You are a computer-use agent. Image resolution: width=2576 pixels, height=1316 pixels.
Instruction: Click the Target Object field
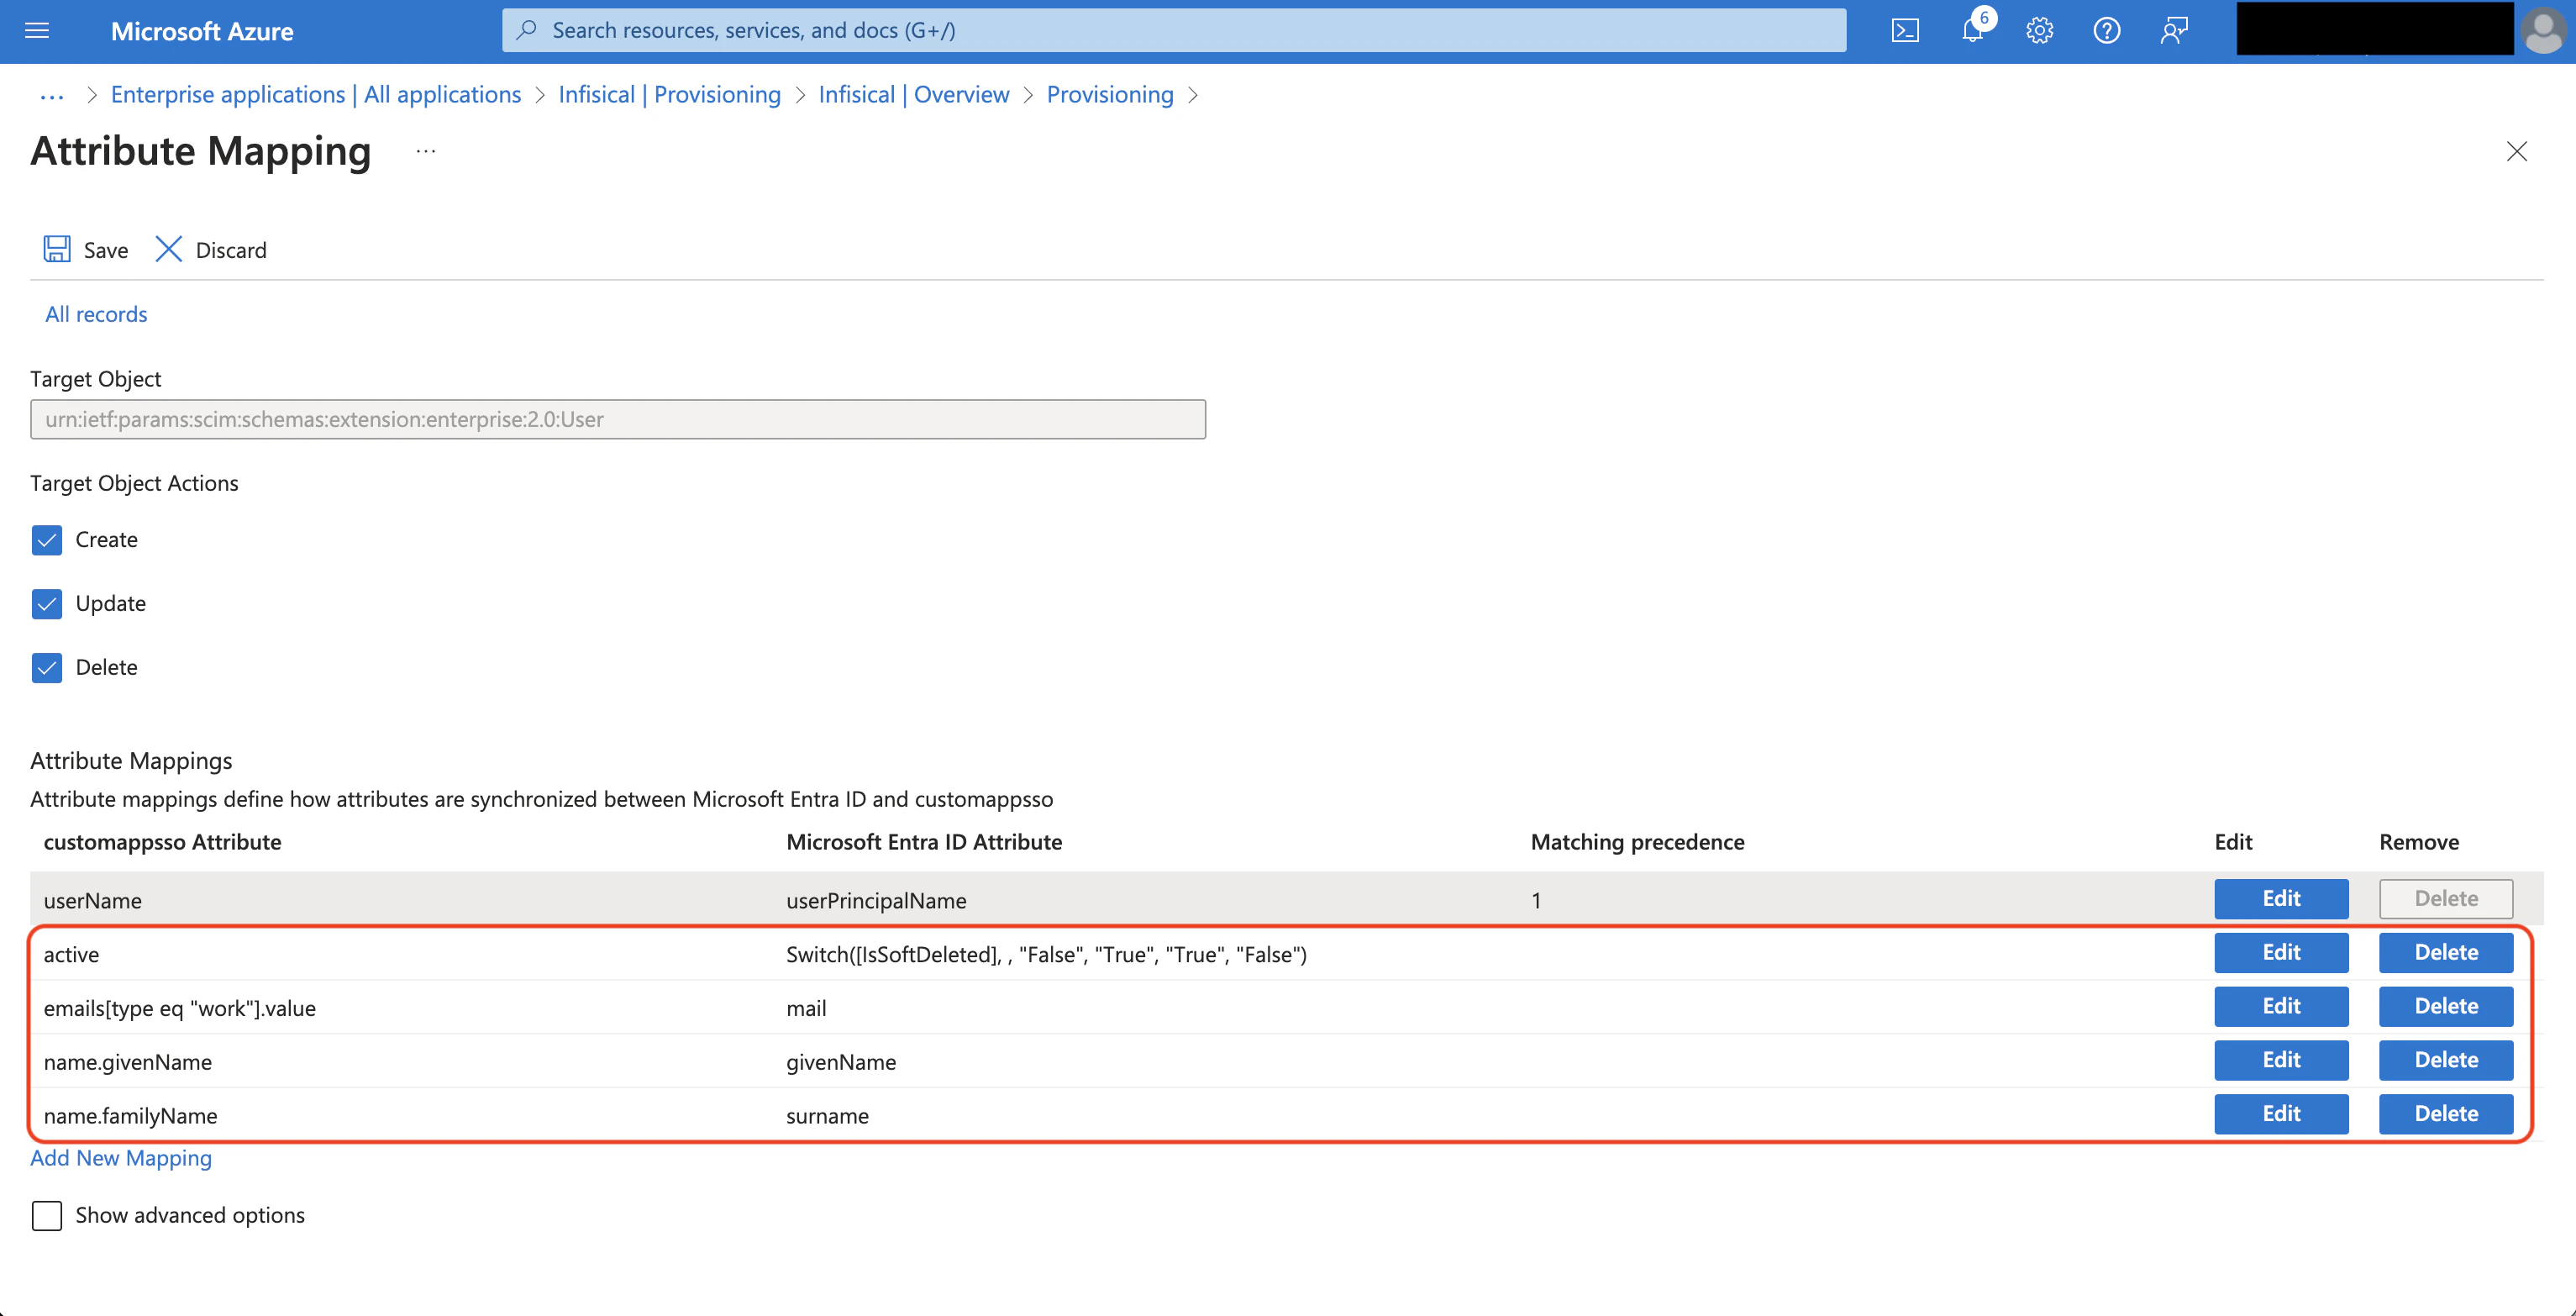pos(618,419)
